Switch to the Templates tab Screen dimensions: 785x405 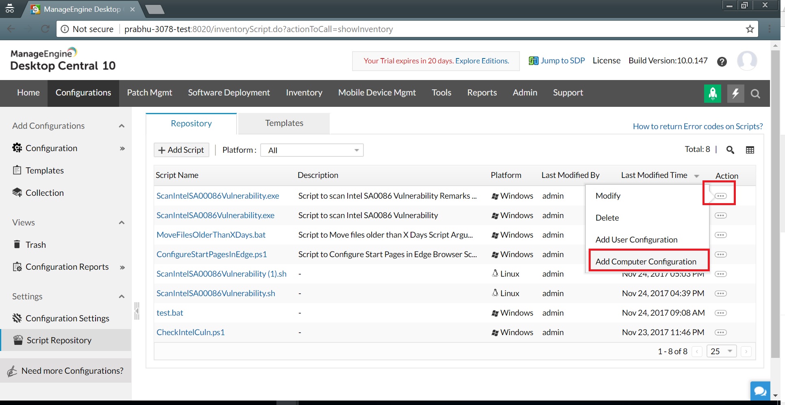(284, 123)
